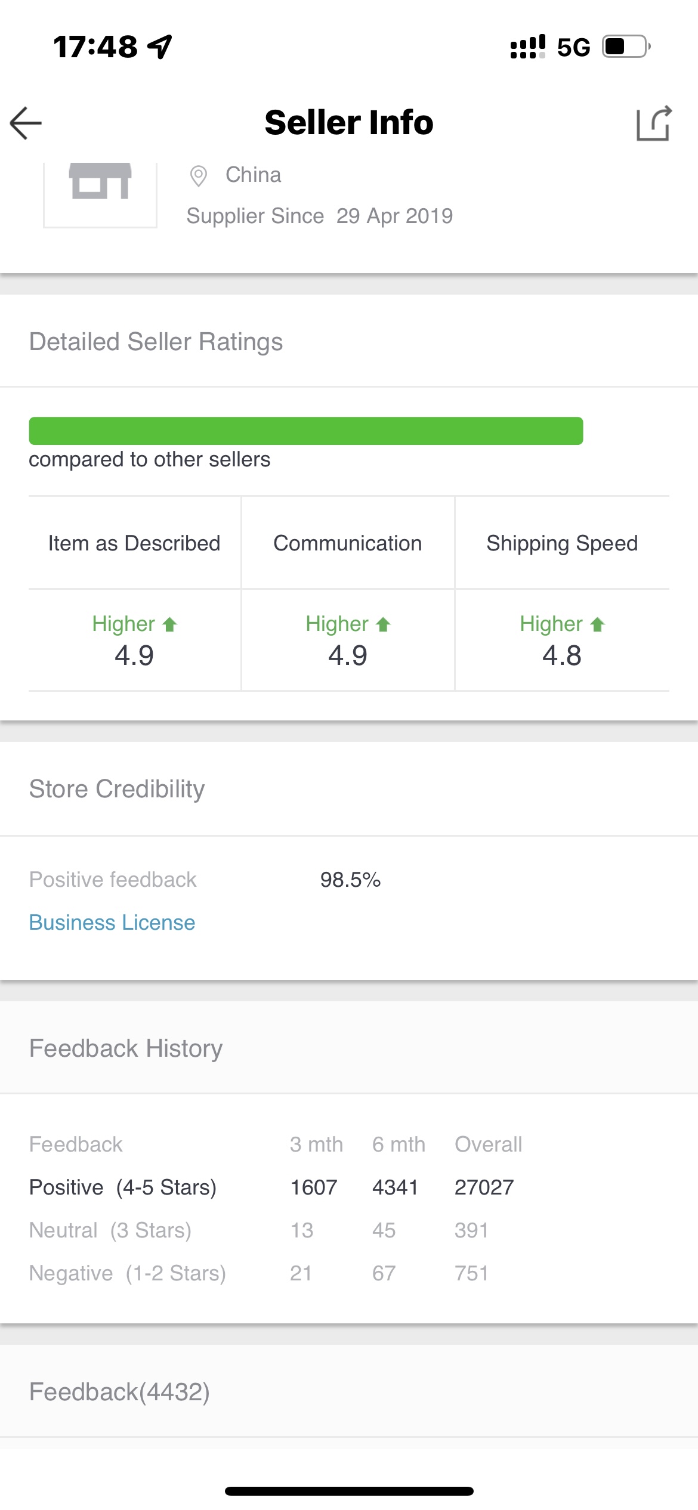
Task: Tap the Communication rating 4.9
Action: 348,655
